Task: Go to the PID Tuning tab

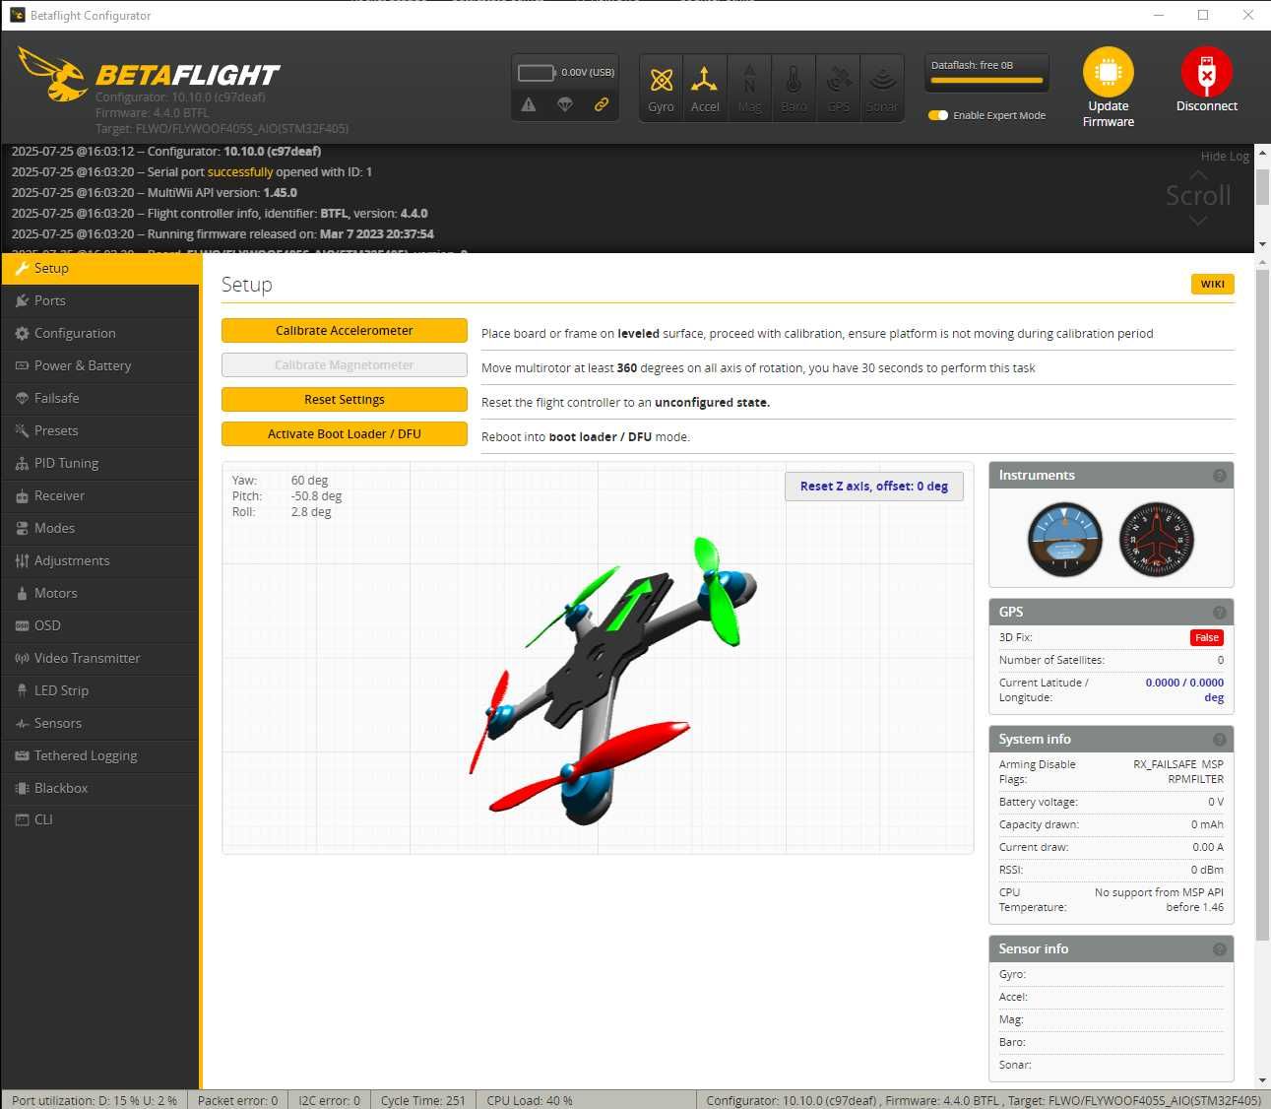Action: point(100,463)
